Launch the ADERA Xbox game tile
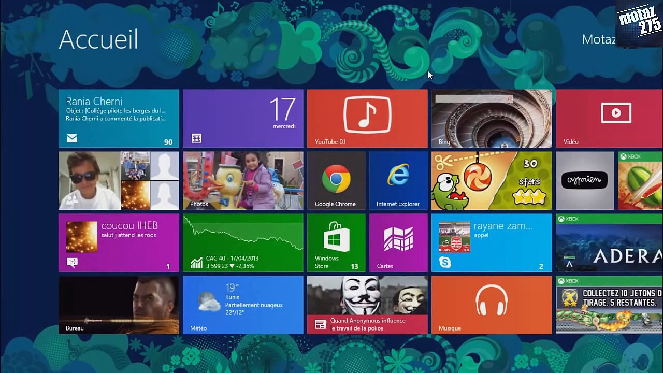Screen dimensions: 663x373 pos(609,243)
